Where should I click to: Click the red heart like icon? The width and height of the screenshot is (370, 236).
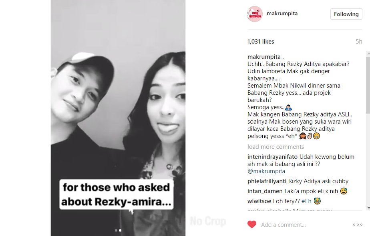pos(252,224)
